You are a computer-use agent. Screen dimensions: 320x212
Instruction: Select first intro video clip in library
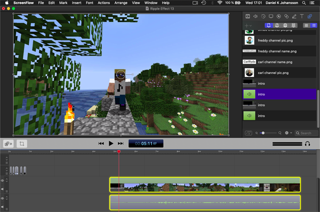tap(279, 83)
